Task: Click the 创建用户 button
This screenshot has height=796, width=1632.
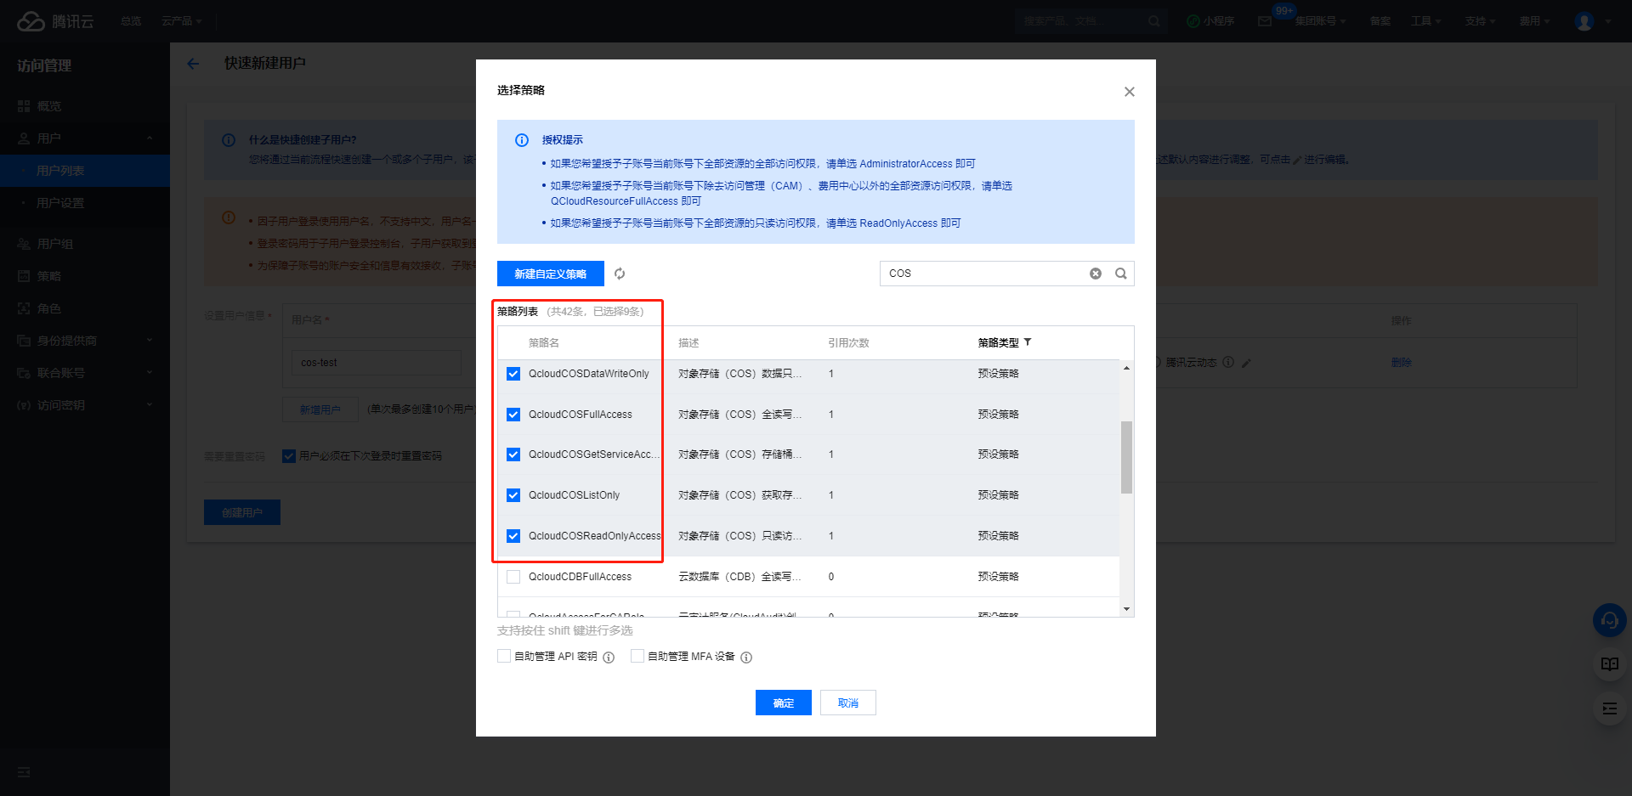Action: point(242,512)
